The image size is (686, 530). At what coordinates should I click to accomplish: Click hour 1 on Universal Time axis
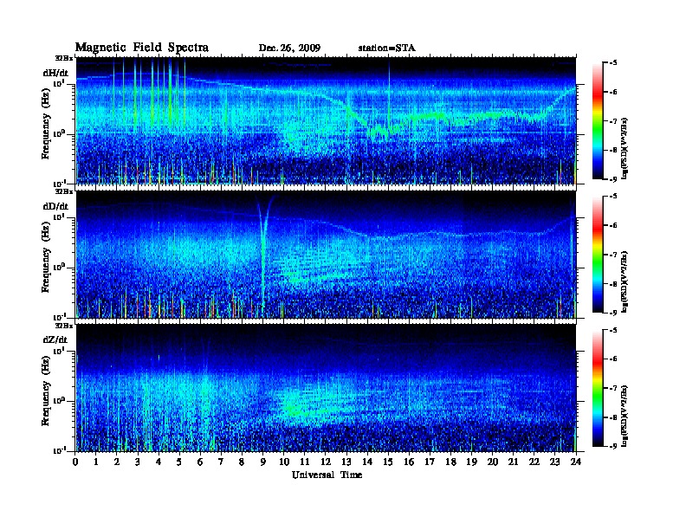(x=96, y=462)
